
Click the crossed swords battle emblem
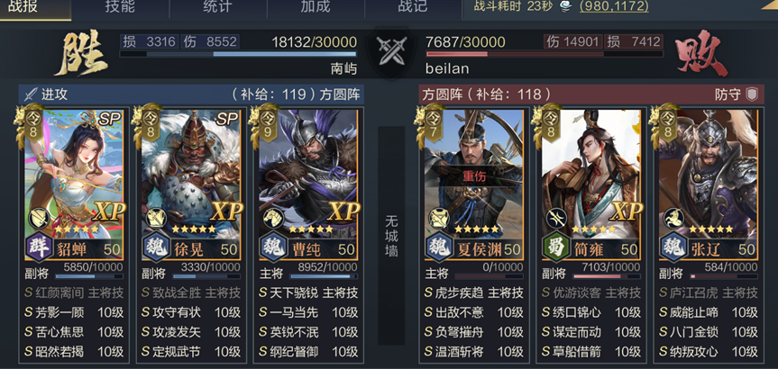[391, 51]
